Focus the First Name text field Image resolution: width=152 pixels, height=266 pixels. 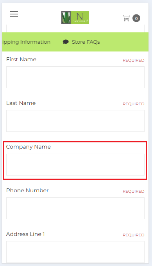click(75, 77)
